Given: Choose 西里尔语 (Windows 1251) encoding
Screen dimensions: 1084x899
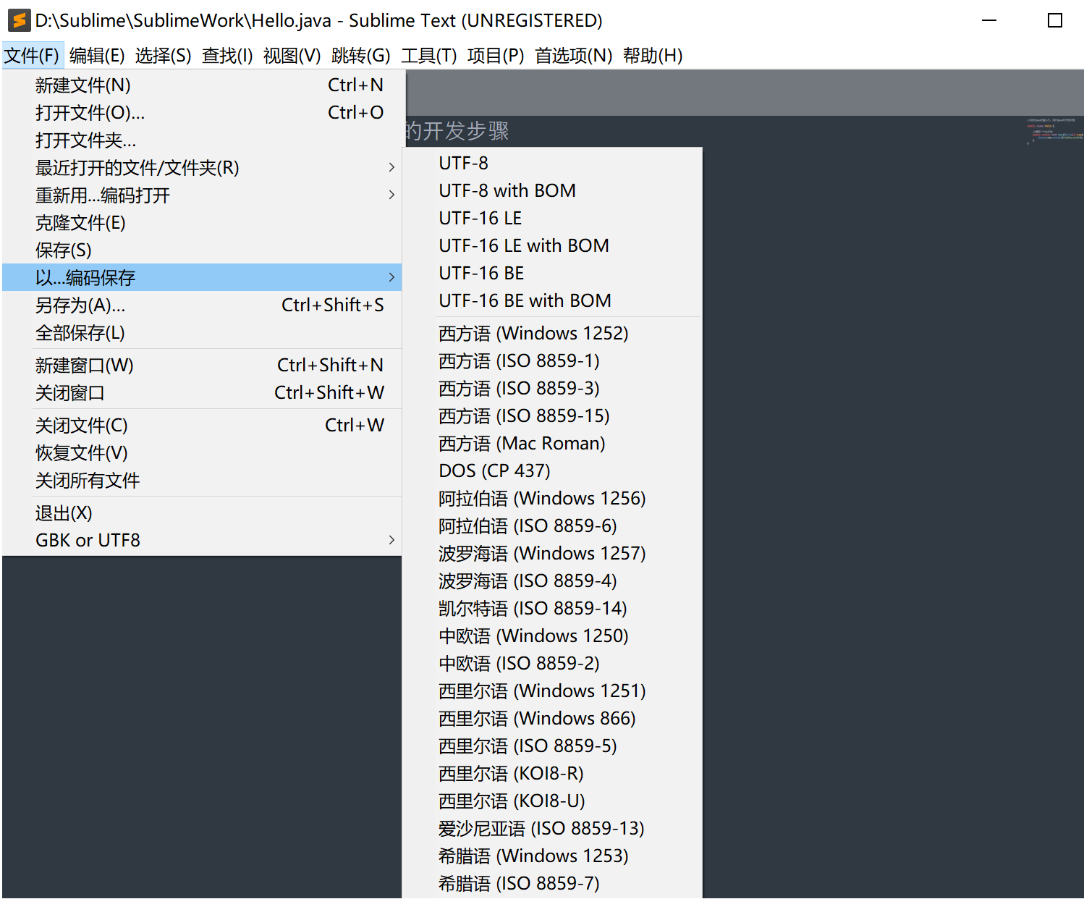Looking at the screenshot, I should (x=552, y=691).
